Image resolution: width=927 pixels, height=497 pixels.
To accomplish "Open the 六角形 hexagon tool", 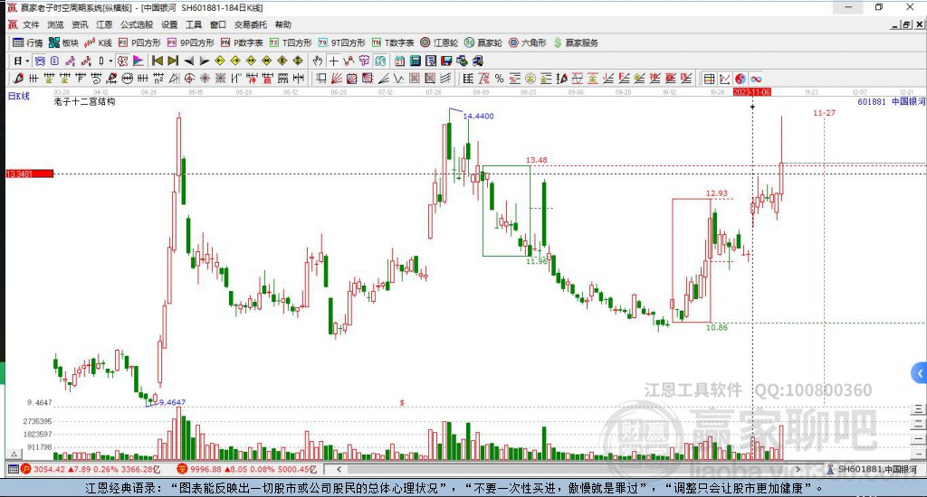I will point(528,42).
